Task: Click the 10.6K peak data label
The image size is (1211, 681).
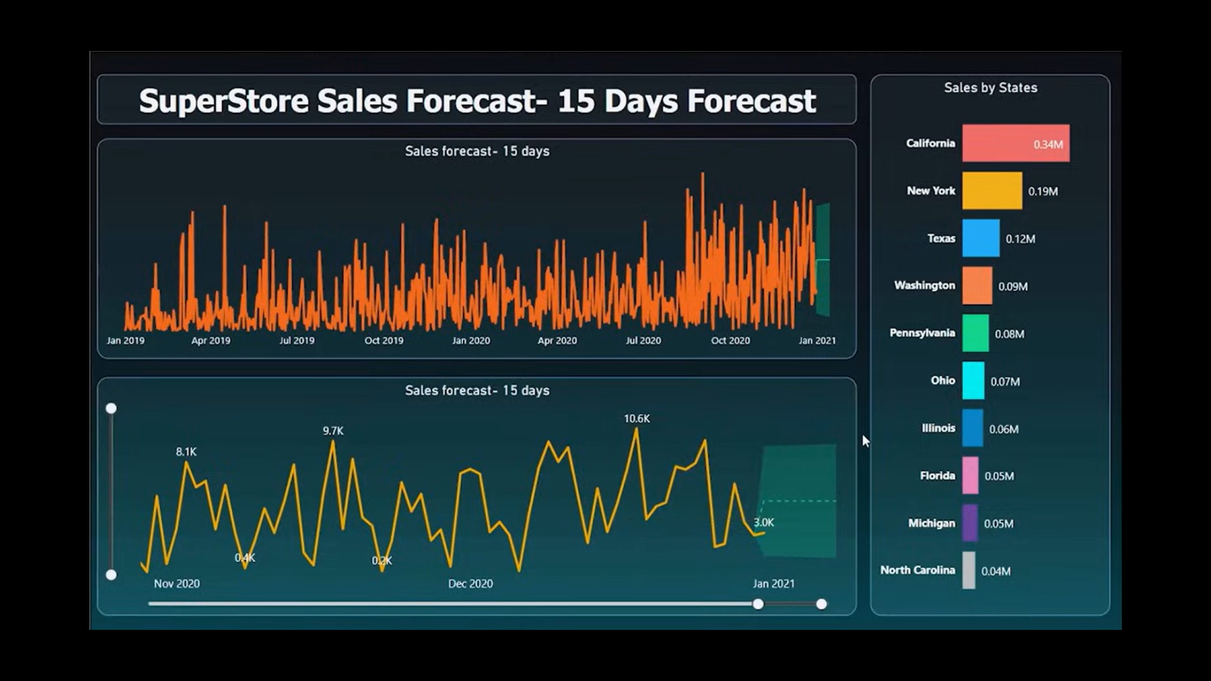Action: coord(636,419)
